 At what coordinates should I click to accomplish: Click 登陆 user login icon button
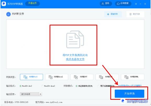pos(106,4)
